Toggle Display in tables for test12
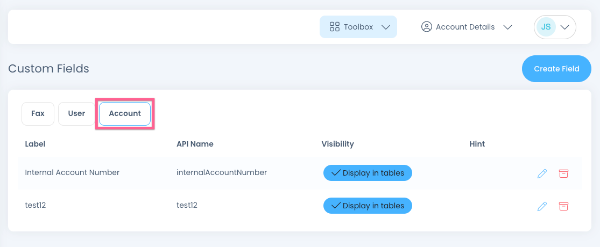This screenshot has width=600, height=247. (x=368, y=206)
